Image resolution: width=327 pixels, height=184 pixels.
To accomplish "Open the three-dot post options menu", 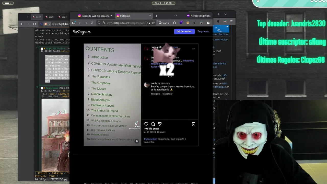I will [194, 49].
